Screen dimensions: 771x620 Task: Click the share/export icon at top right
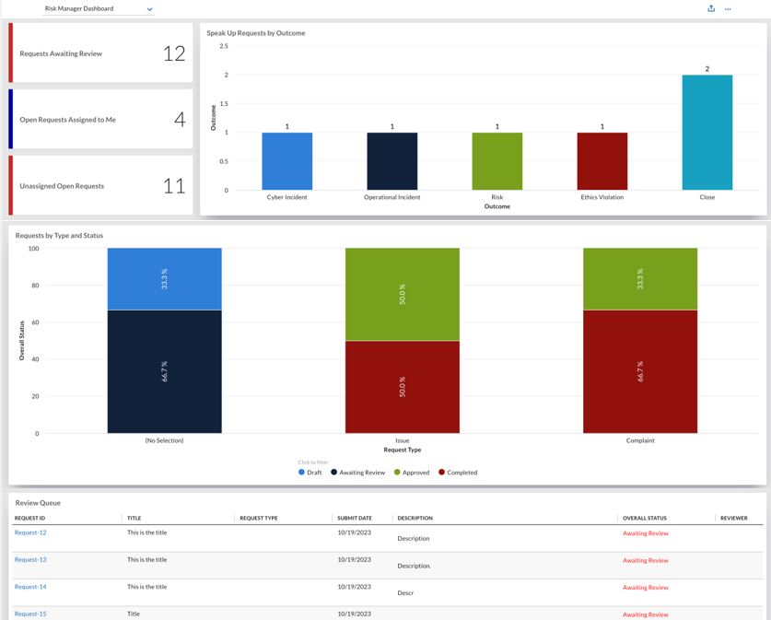tap(711, 8)
